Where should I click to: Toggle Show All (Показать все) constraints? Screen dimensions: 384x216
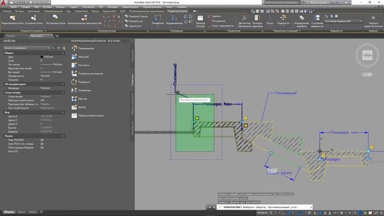[134, 21]
